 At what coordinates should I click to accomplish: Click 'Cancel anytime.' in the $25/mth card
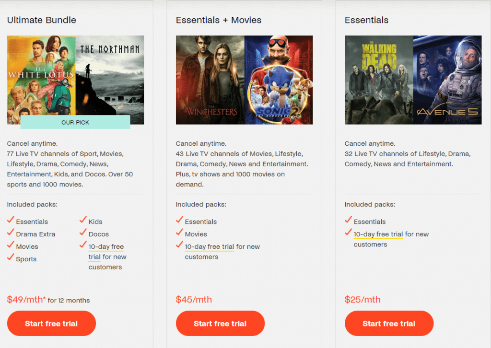point(370,144)
